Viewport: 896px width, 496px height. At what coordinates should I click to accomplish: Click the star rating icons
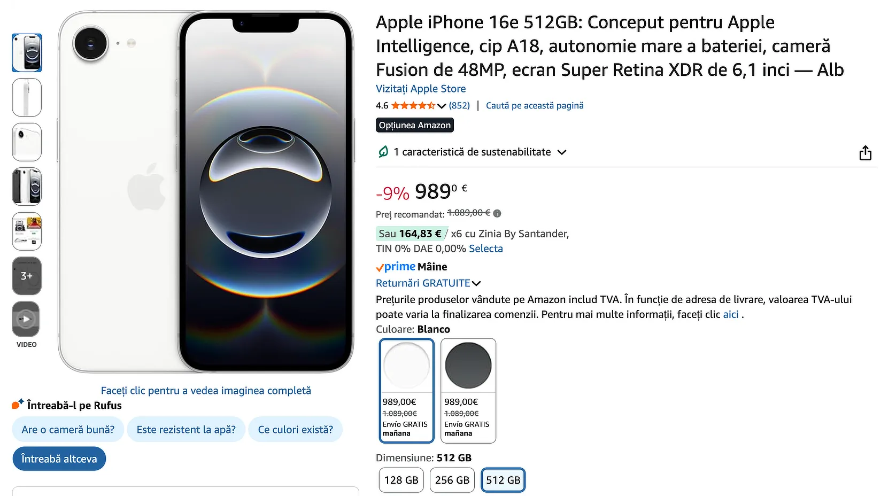[413, 106]
